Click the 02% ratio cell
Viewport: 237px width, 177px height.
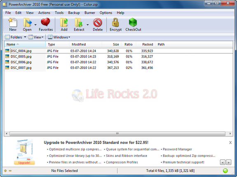(x=129, y=68)
